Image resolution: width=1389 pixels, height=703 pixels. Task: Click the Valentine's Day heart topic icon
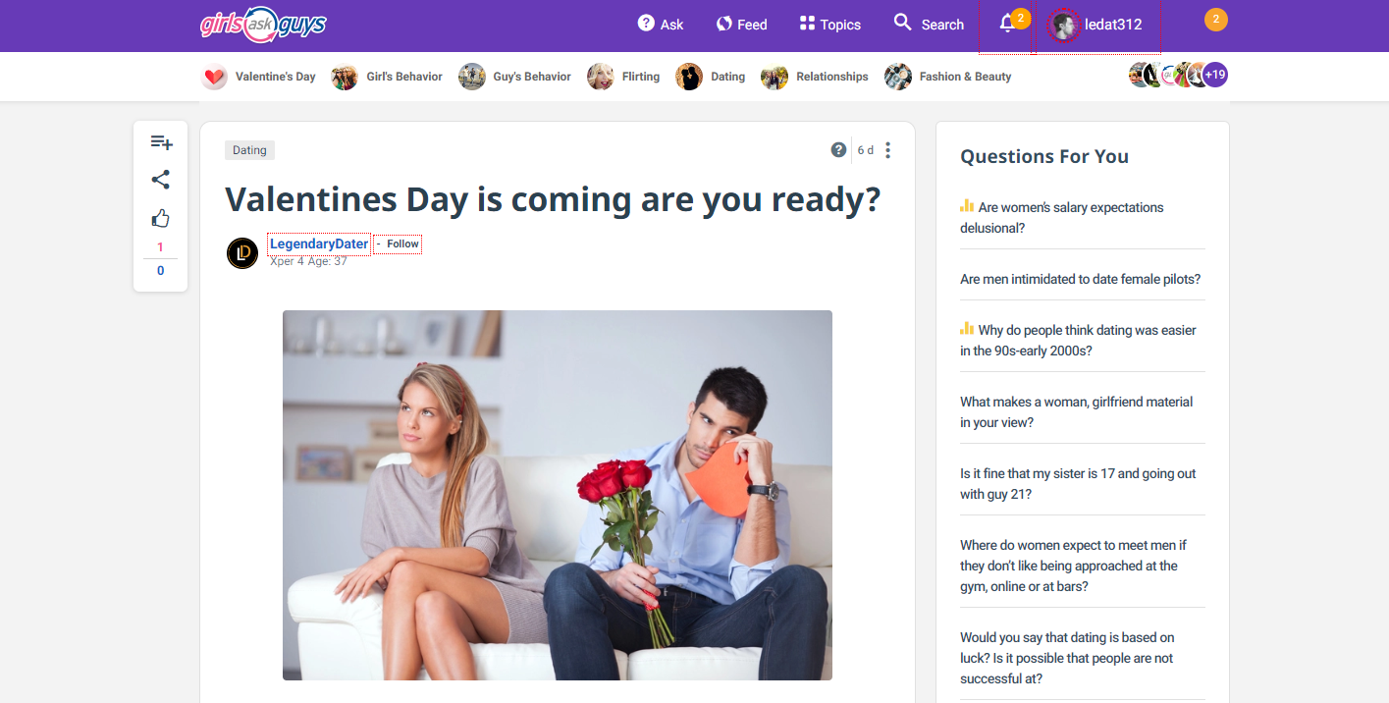pos(215,77)
